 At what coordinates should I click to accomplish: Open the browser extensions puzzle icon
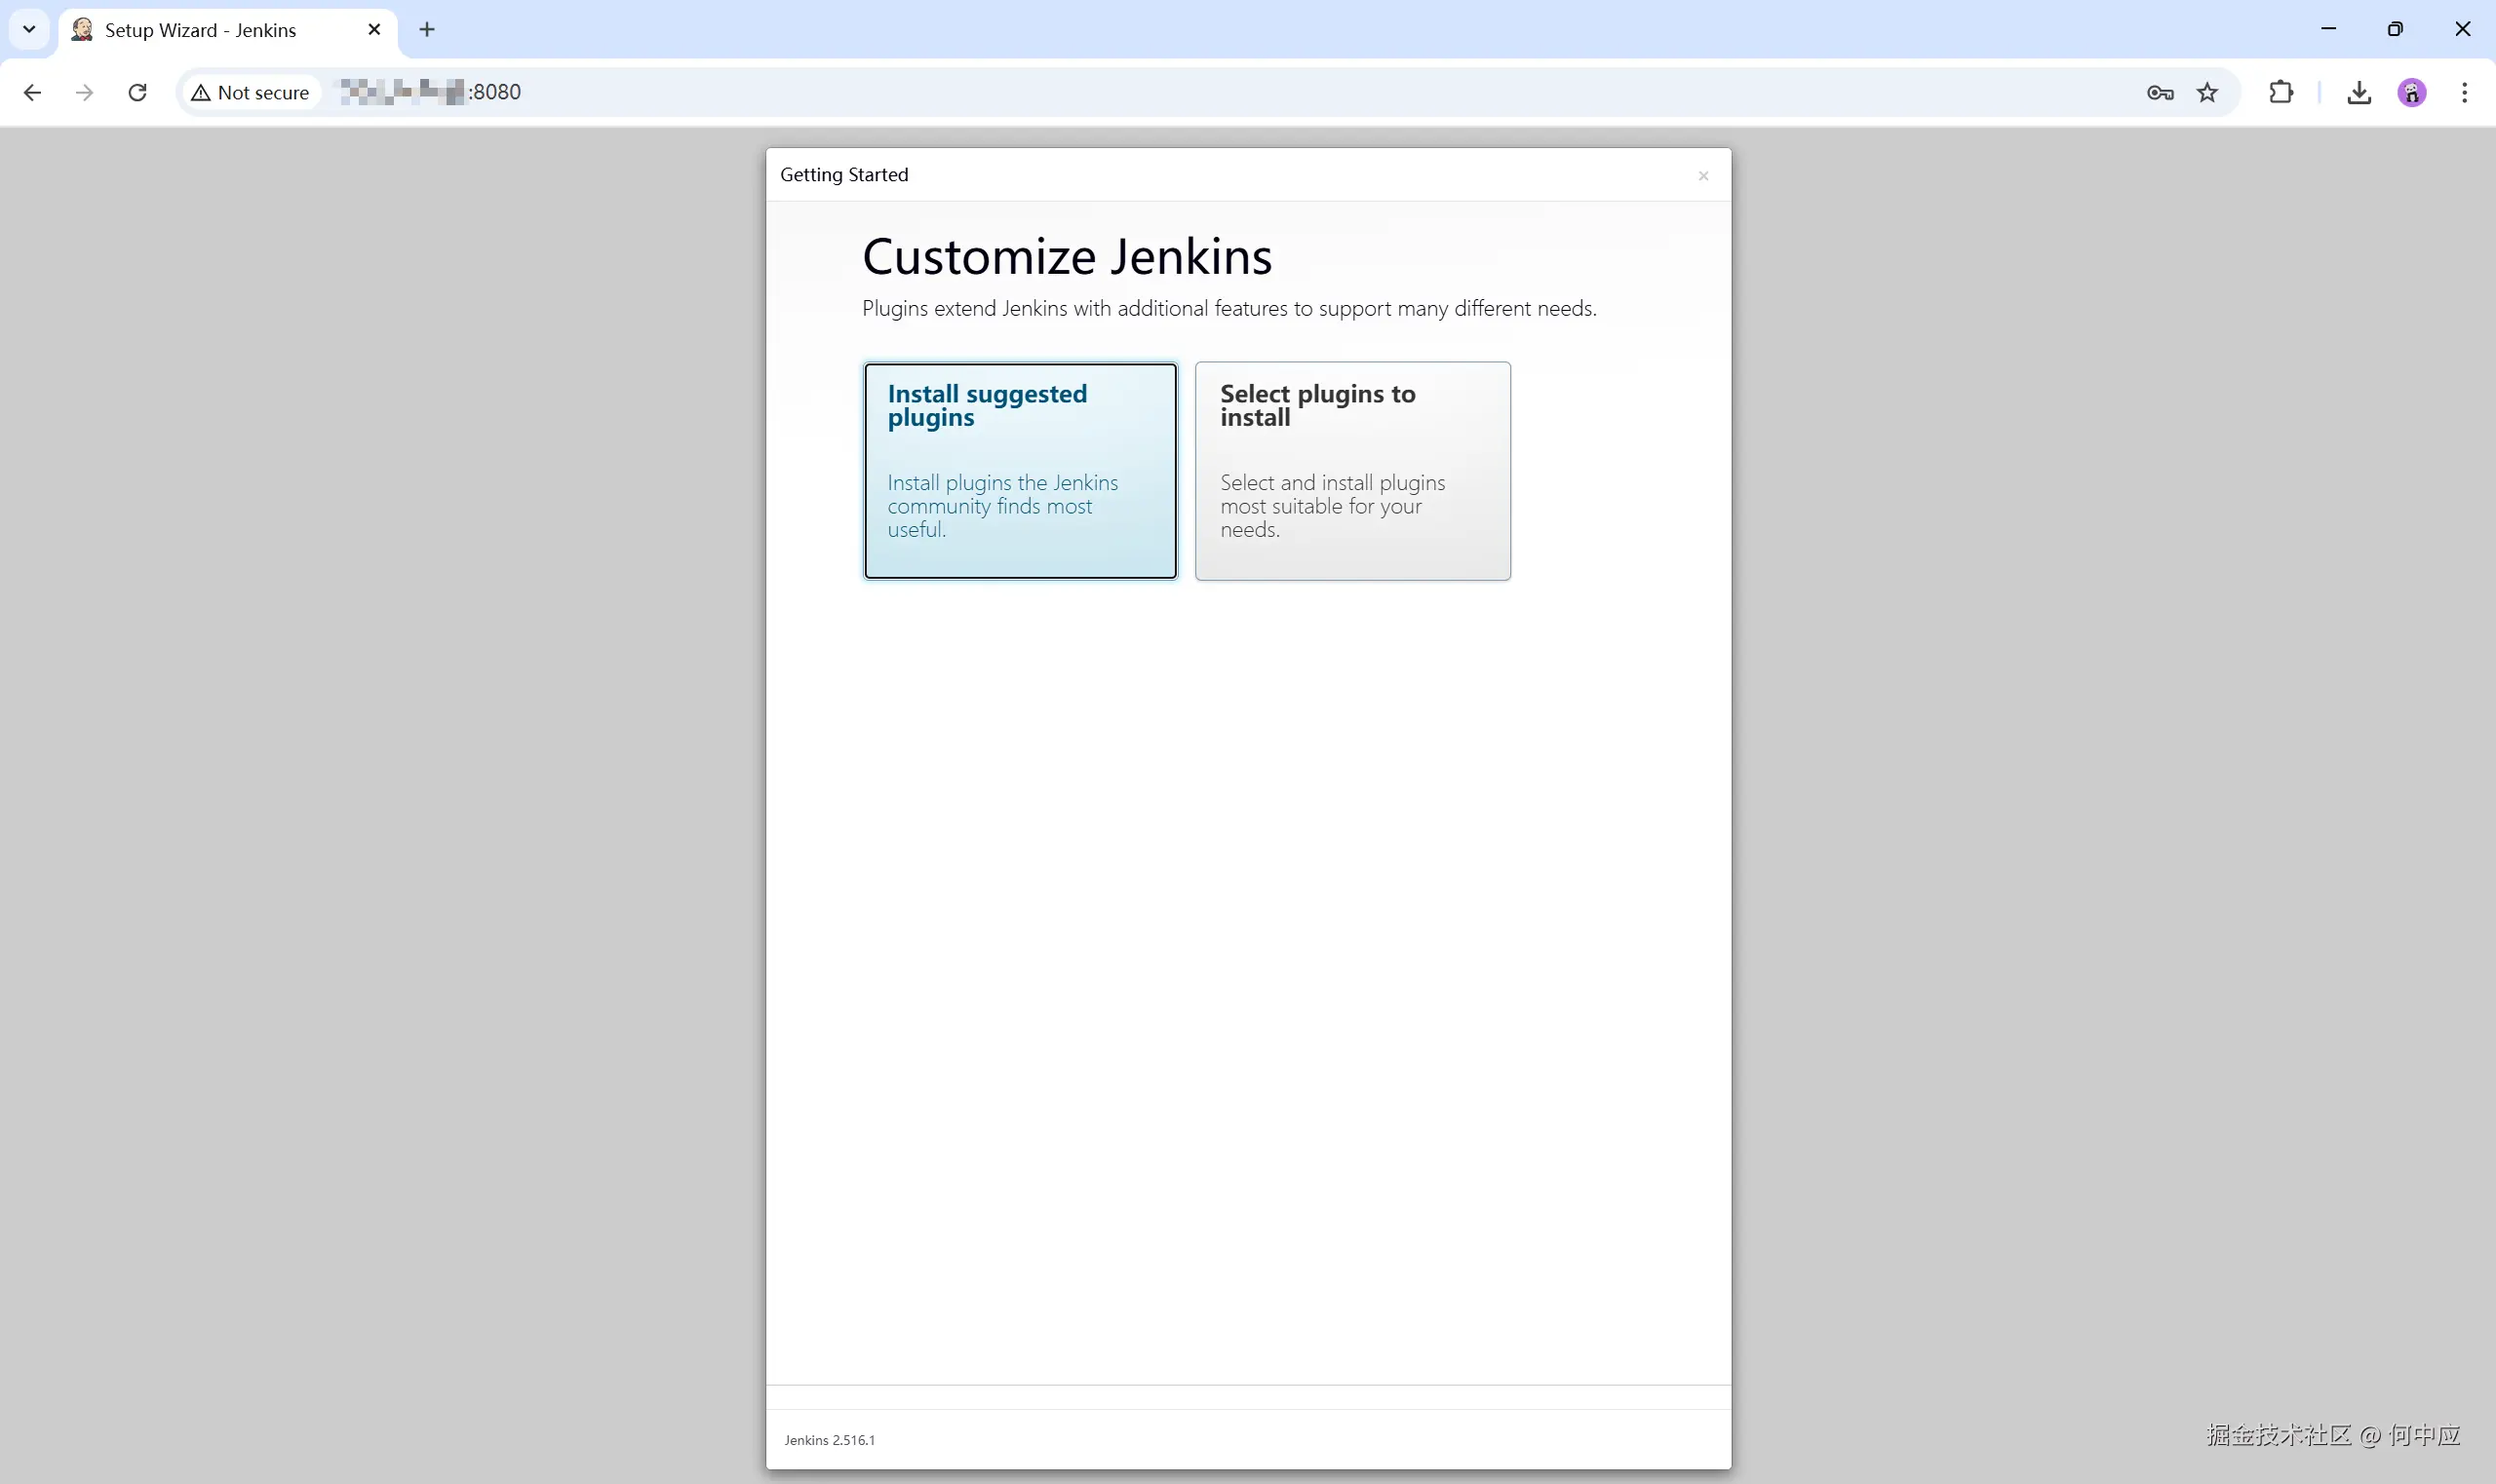(2280, 93)
